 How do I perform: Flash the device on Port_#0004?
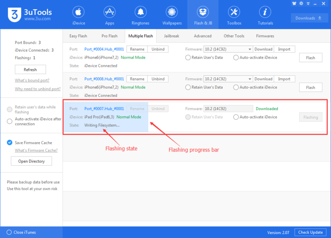pos(311,58)
